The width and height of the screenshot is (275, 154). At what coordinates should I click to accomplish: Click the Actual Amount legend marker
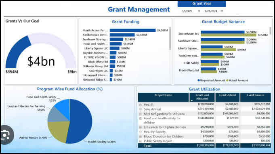pyautogui.click(x=227, y=80)
